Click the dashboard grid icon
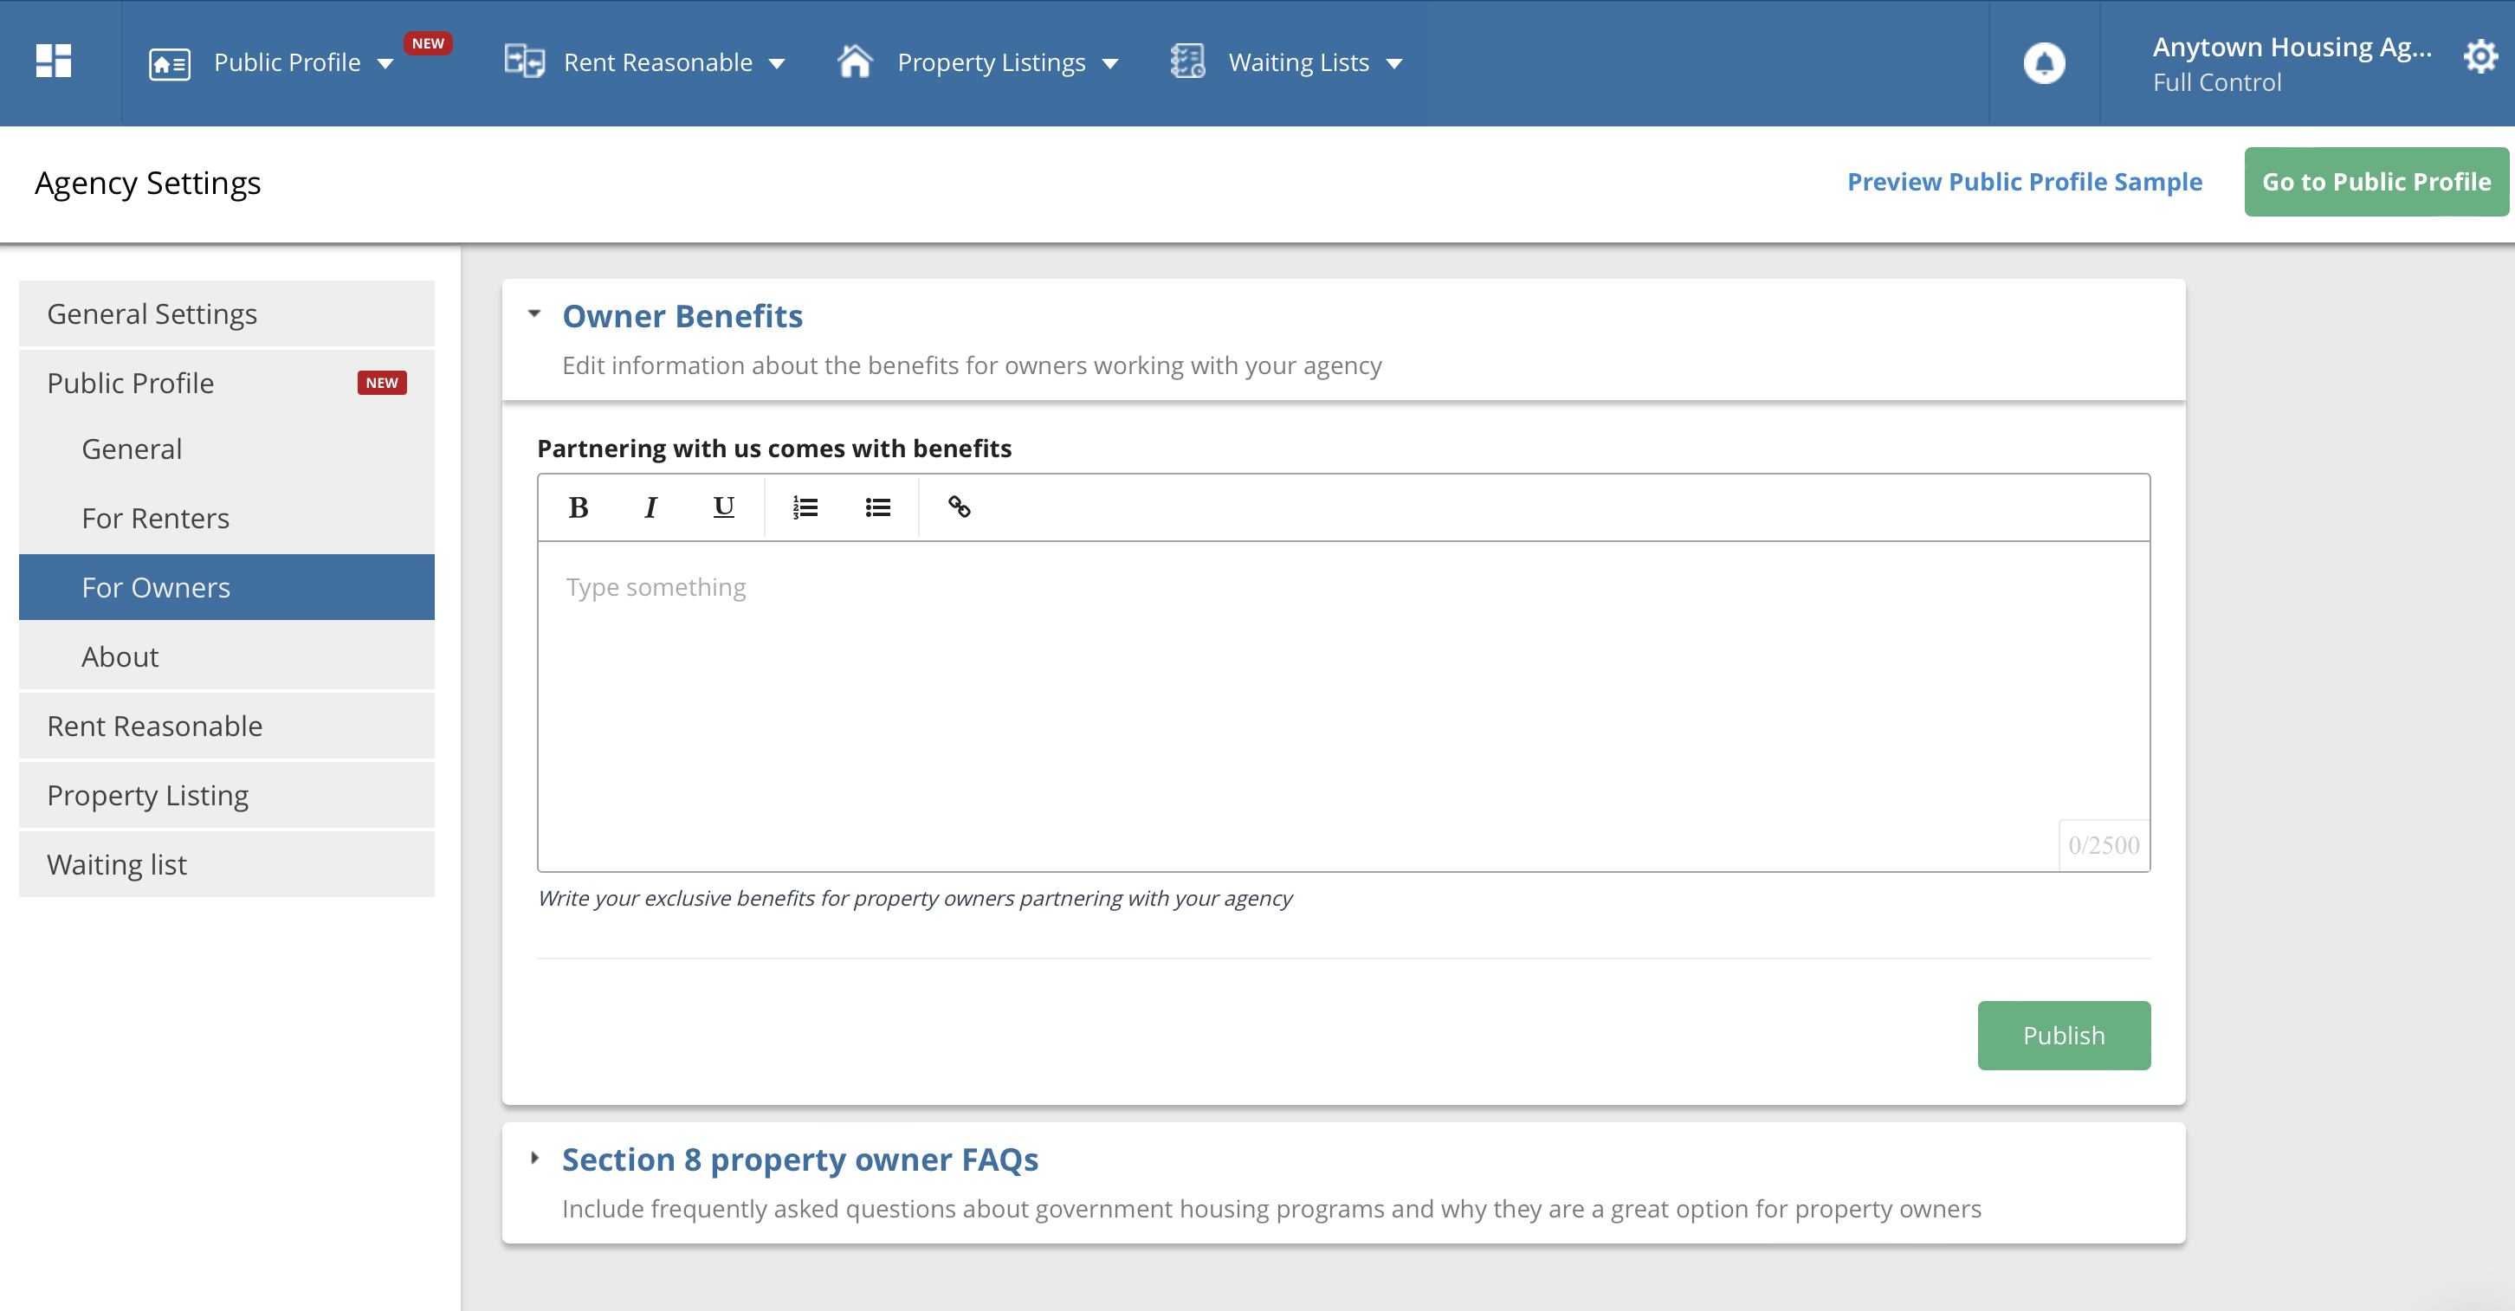 click(54, 61)
